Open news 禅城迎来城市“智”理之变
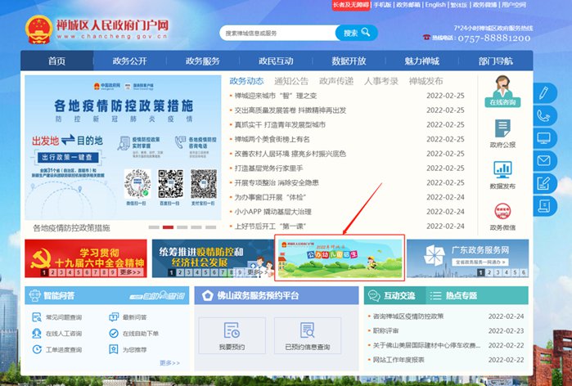Screen dimensions: 572x386 (x=276, y=96)
